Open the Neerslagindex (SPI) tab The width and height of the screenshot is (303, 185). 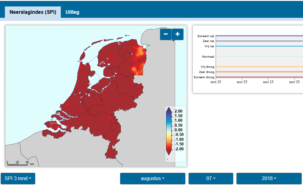(x=33, y=12)
